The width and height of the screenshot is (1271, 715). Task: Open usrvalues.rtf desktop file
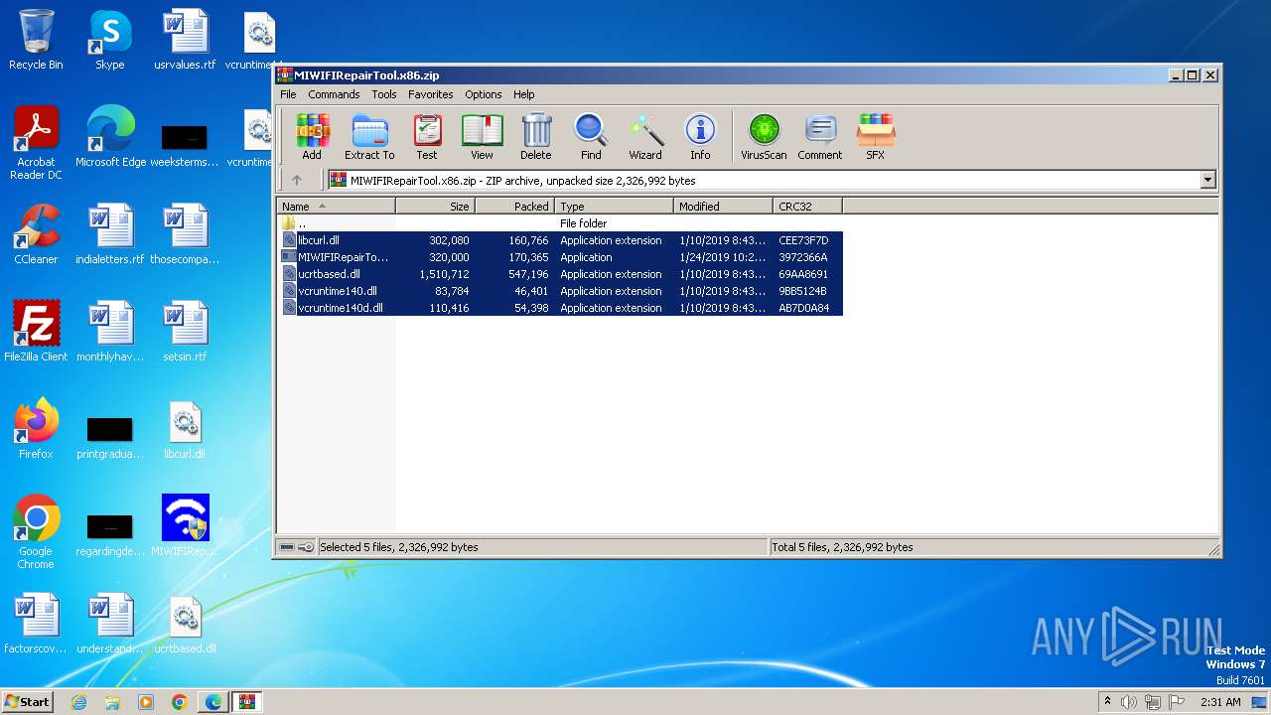(x=185, y=40)
